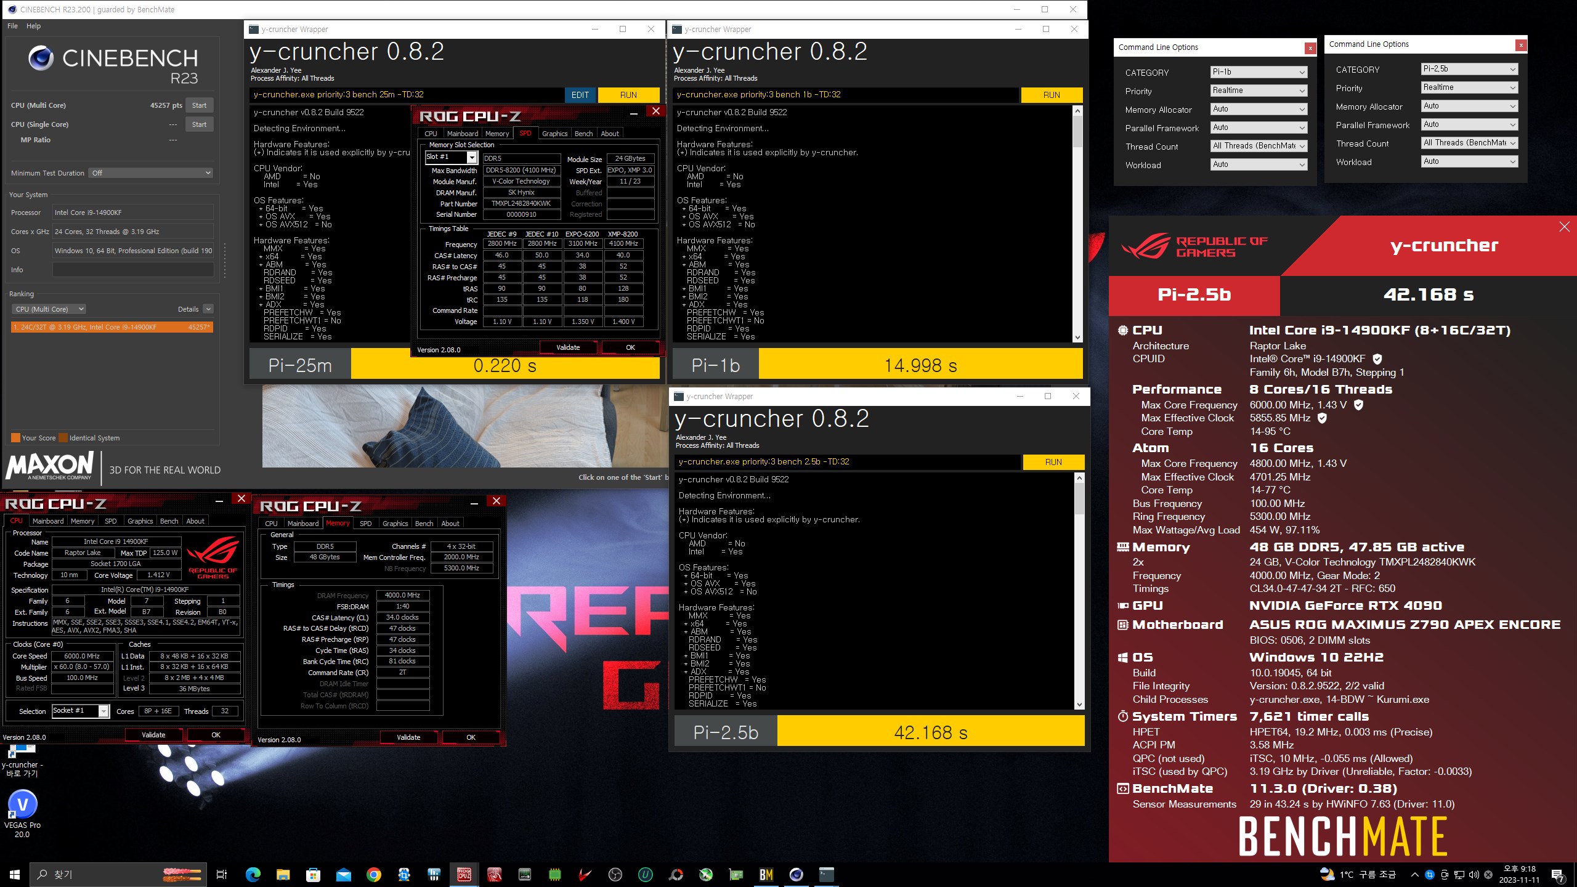Click the Info field in Cinebench

(133, 270)
